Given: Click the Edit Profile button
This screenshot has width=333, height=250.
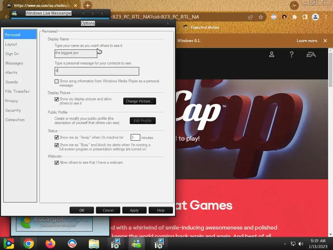Looking at the screenshot, I should click(x=143, y=121).
